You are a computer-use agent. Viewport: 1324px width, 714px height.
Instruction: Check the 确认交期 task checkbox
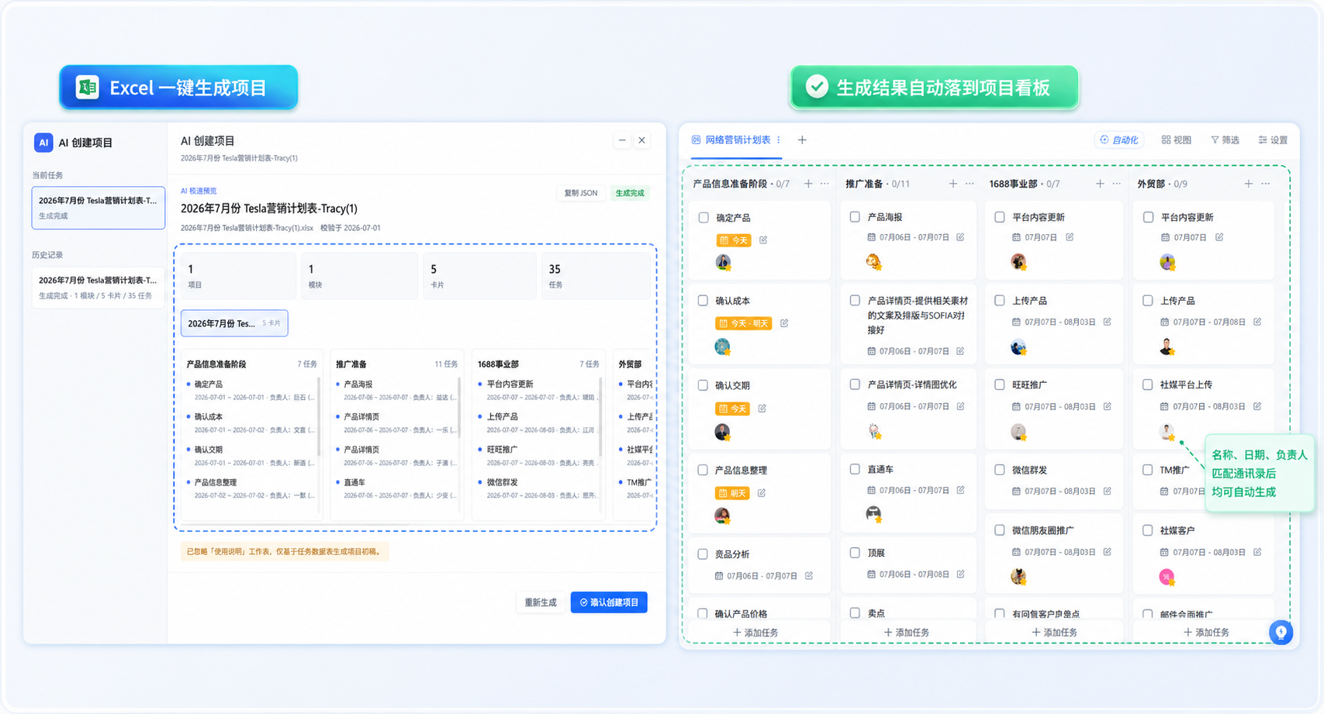[703, 385]
